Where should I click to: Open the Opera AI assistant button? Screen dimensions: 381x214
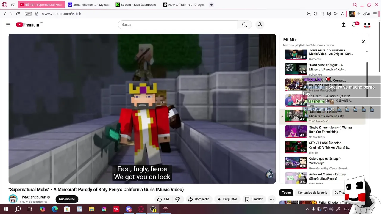(x=367, y=14)
